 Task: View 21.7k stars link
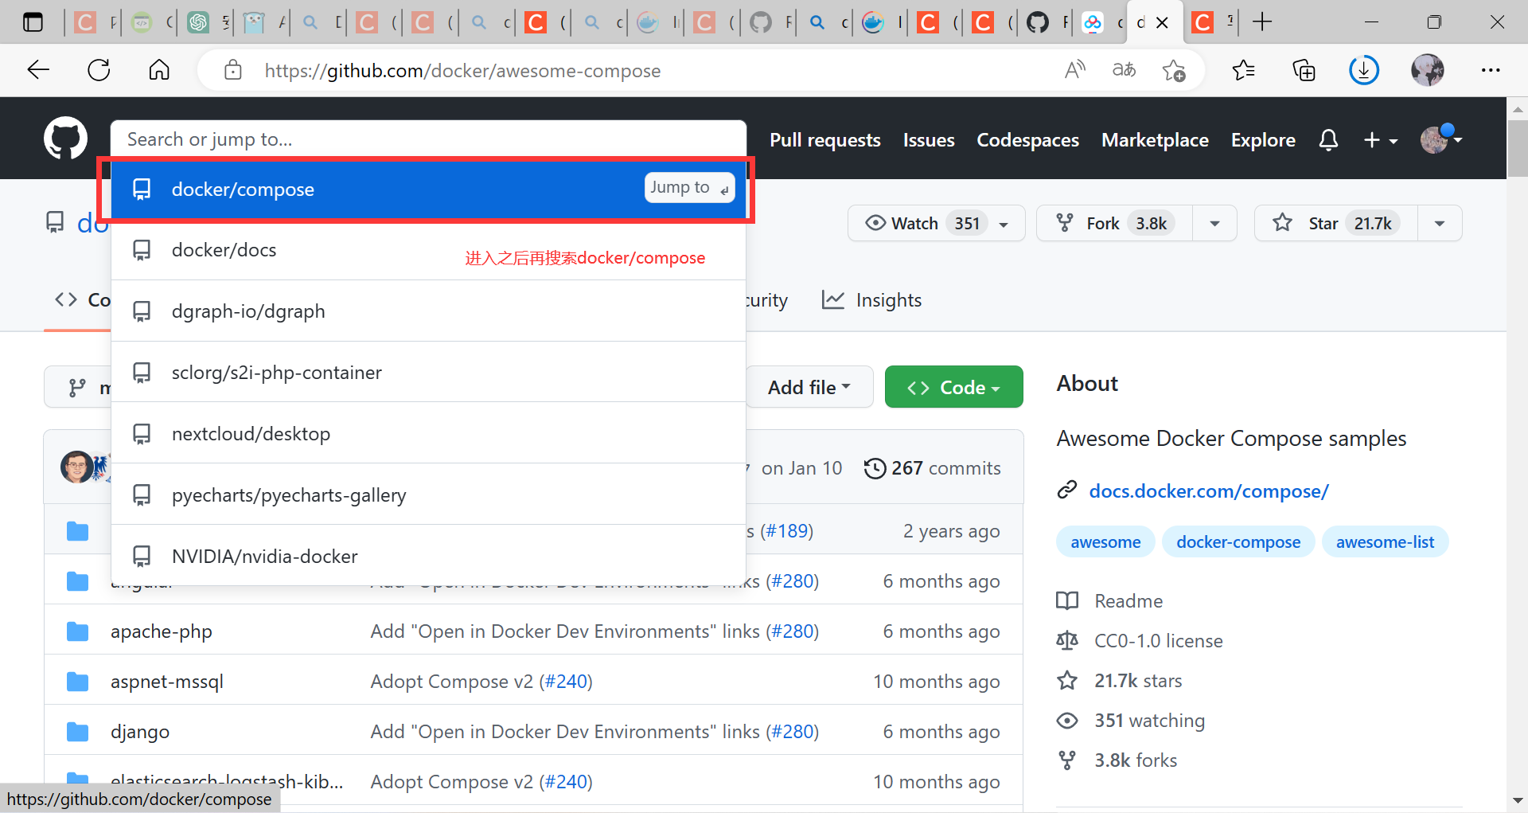1120,681
